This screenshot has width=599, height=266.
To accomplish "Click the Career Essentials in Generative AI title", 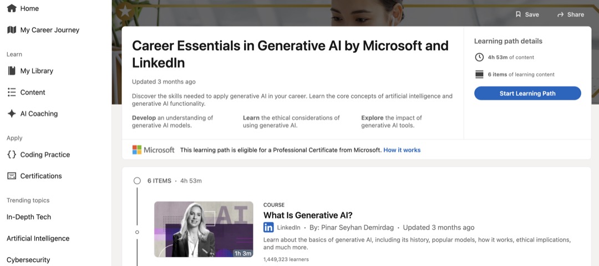I will tap(290, 54).
